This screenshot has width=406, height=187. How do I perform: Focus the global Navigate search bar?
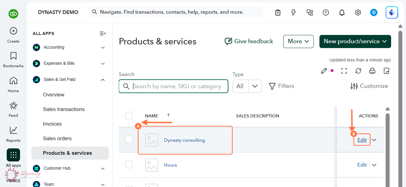click(176, 12)
